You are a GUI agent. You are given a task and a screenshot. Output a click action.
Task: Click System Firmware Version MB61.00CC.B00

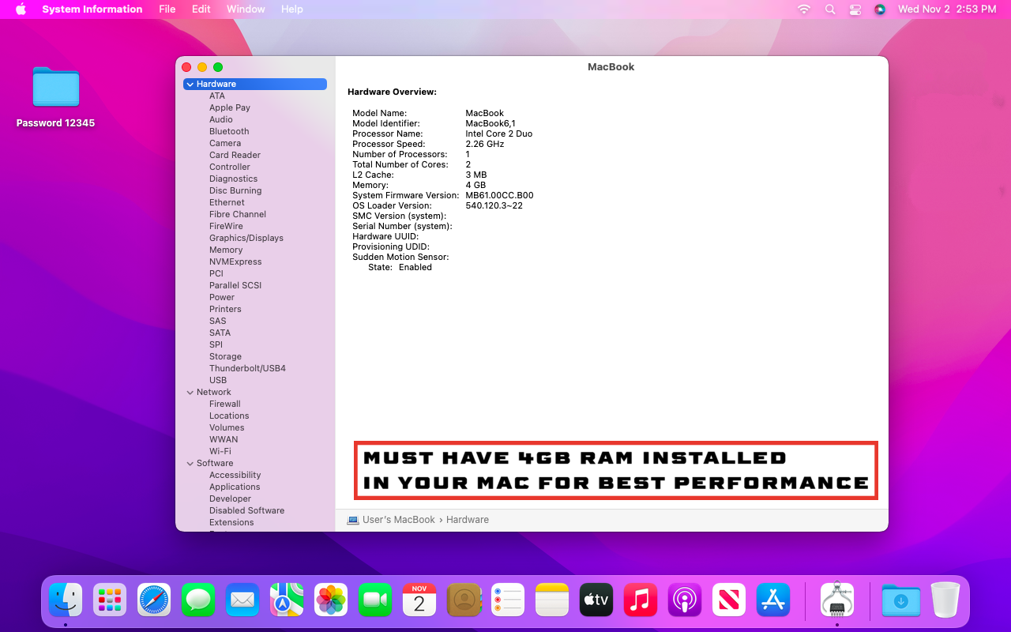click(x=499, y=195)
